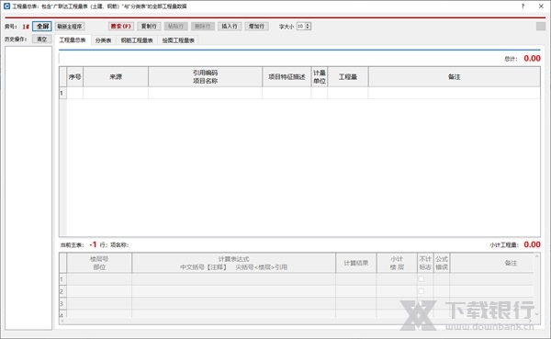Click the 总计 0.00 total value
Image resolution: width=551 pixels, height=339 pixels.
pyautogui.click(x=532, y=59)
